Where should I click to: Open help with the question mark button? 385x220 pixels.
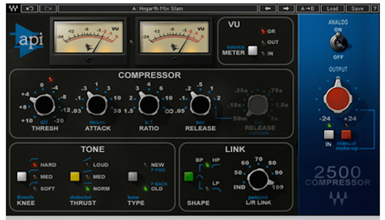click(375, 9)
